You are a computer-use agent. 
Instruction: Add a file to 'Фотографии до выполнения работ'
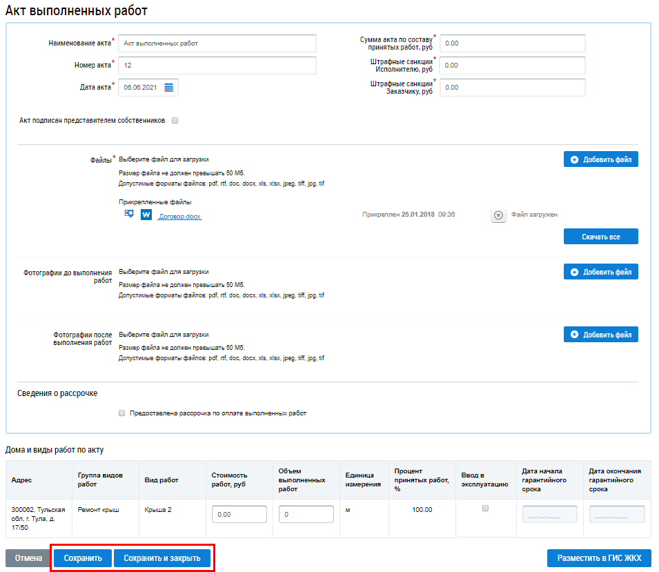tap(600, 272)
